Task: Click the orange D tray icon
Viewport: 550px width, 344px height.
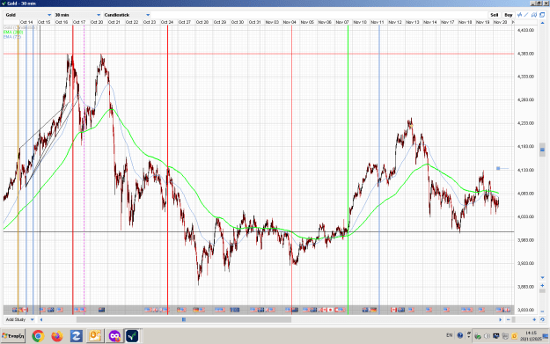Action: [514, 336]
